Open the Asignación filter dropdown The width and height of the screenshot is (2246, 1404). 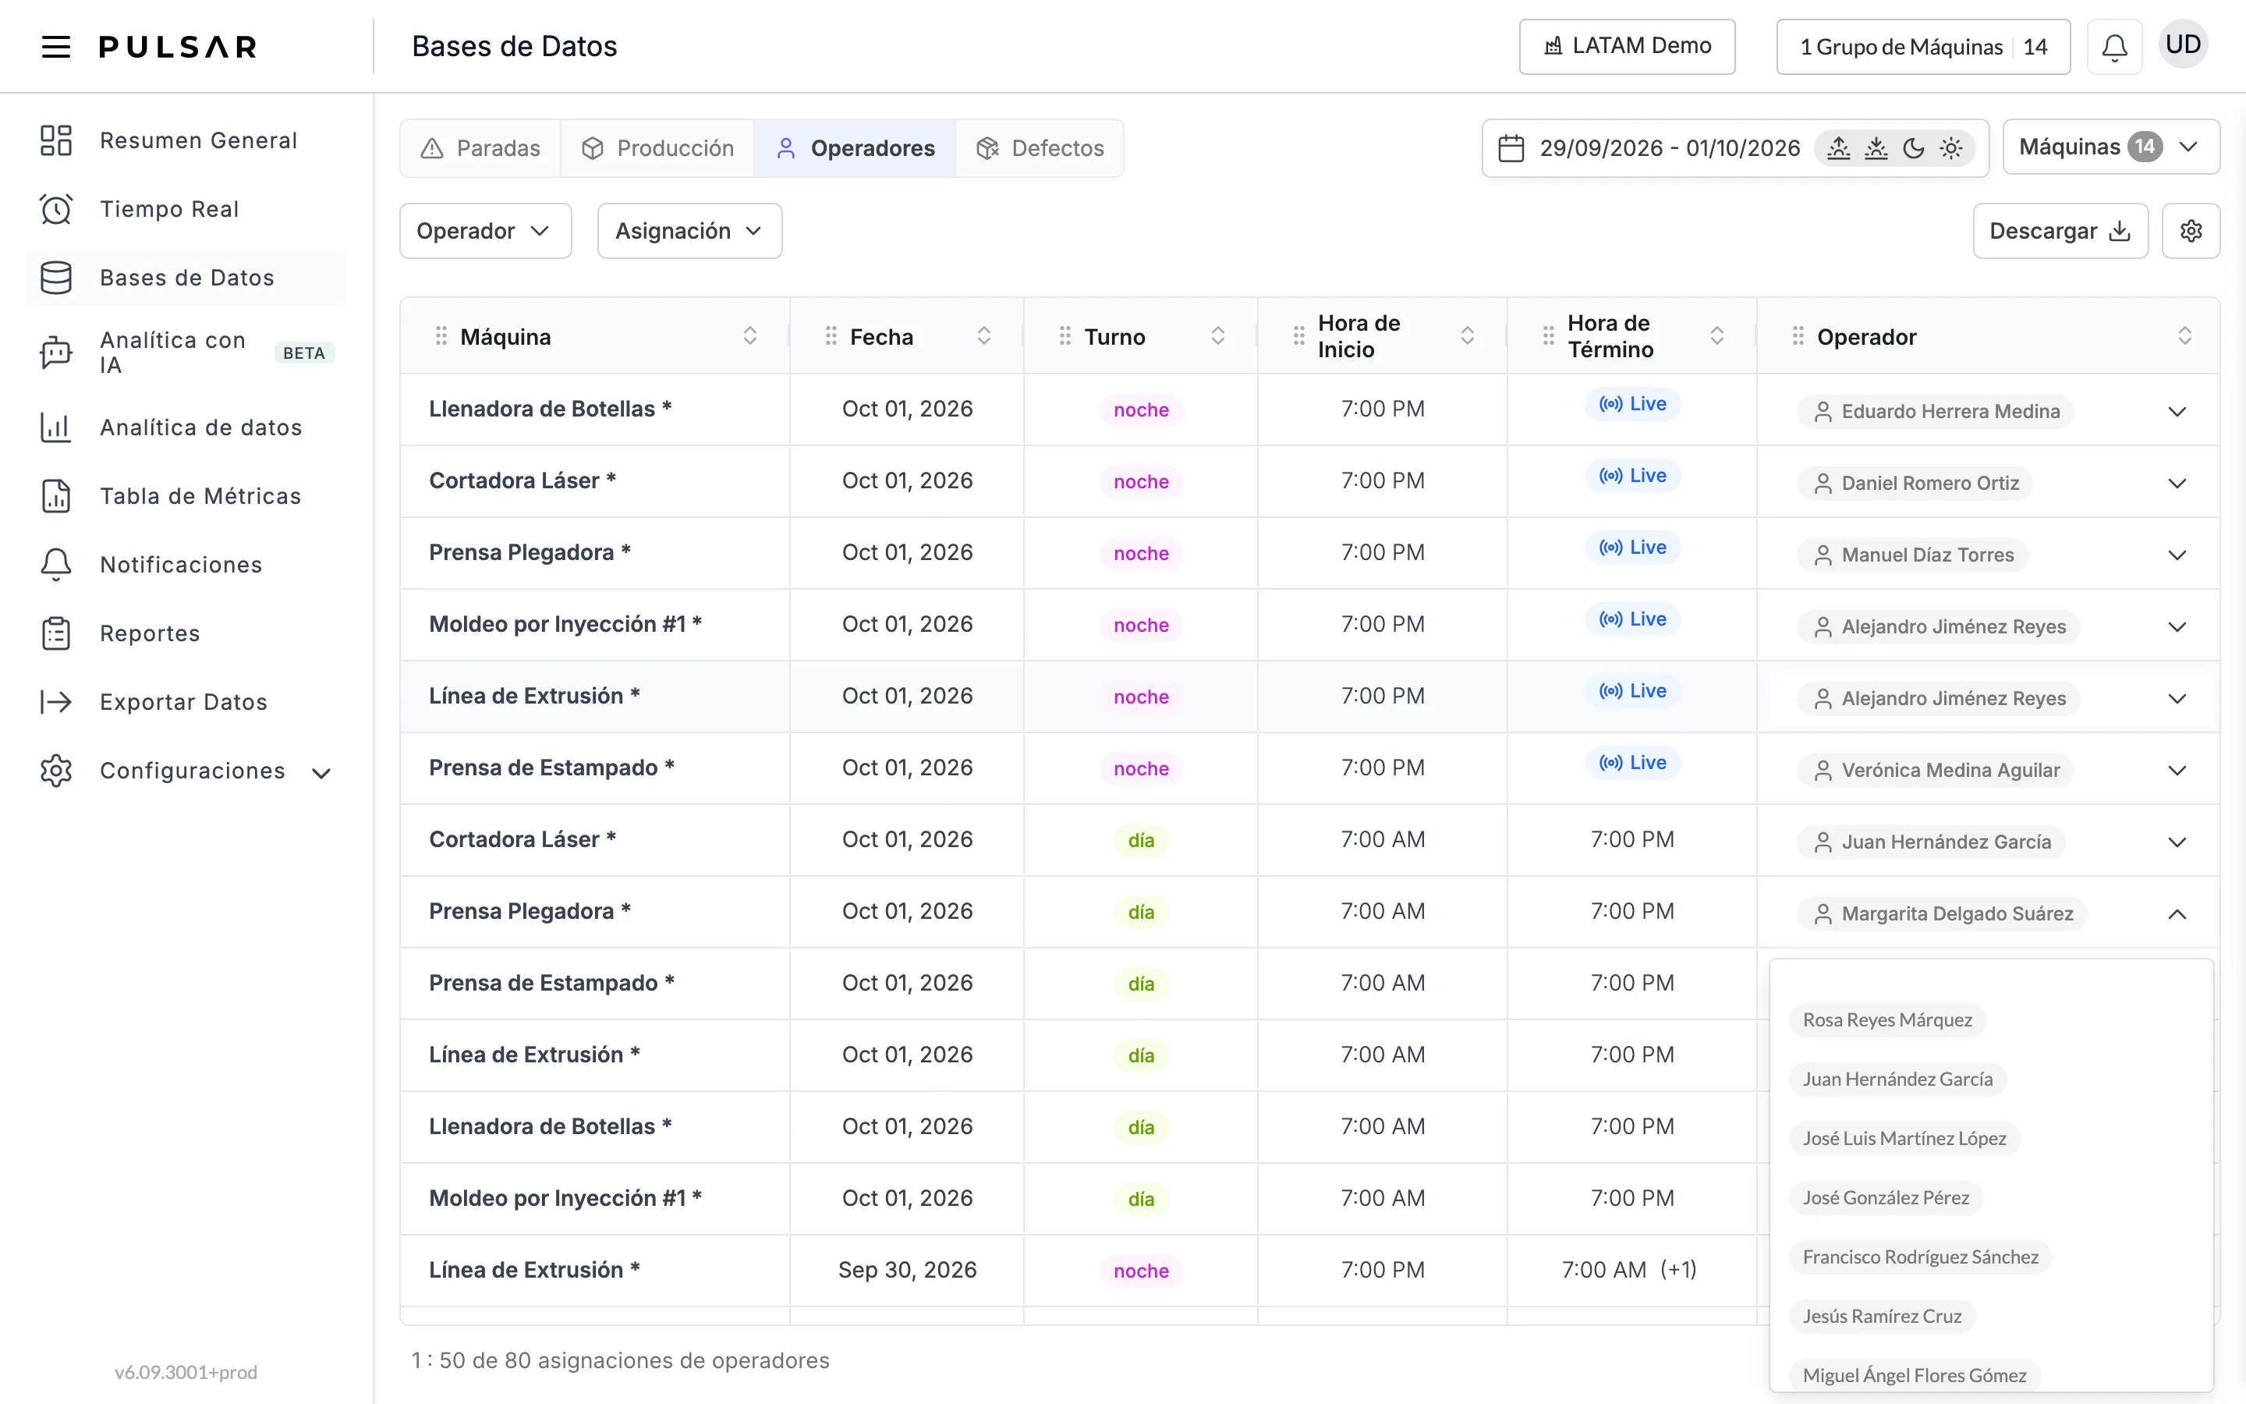coord(689,231)
